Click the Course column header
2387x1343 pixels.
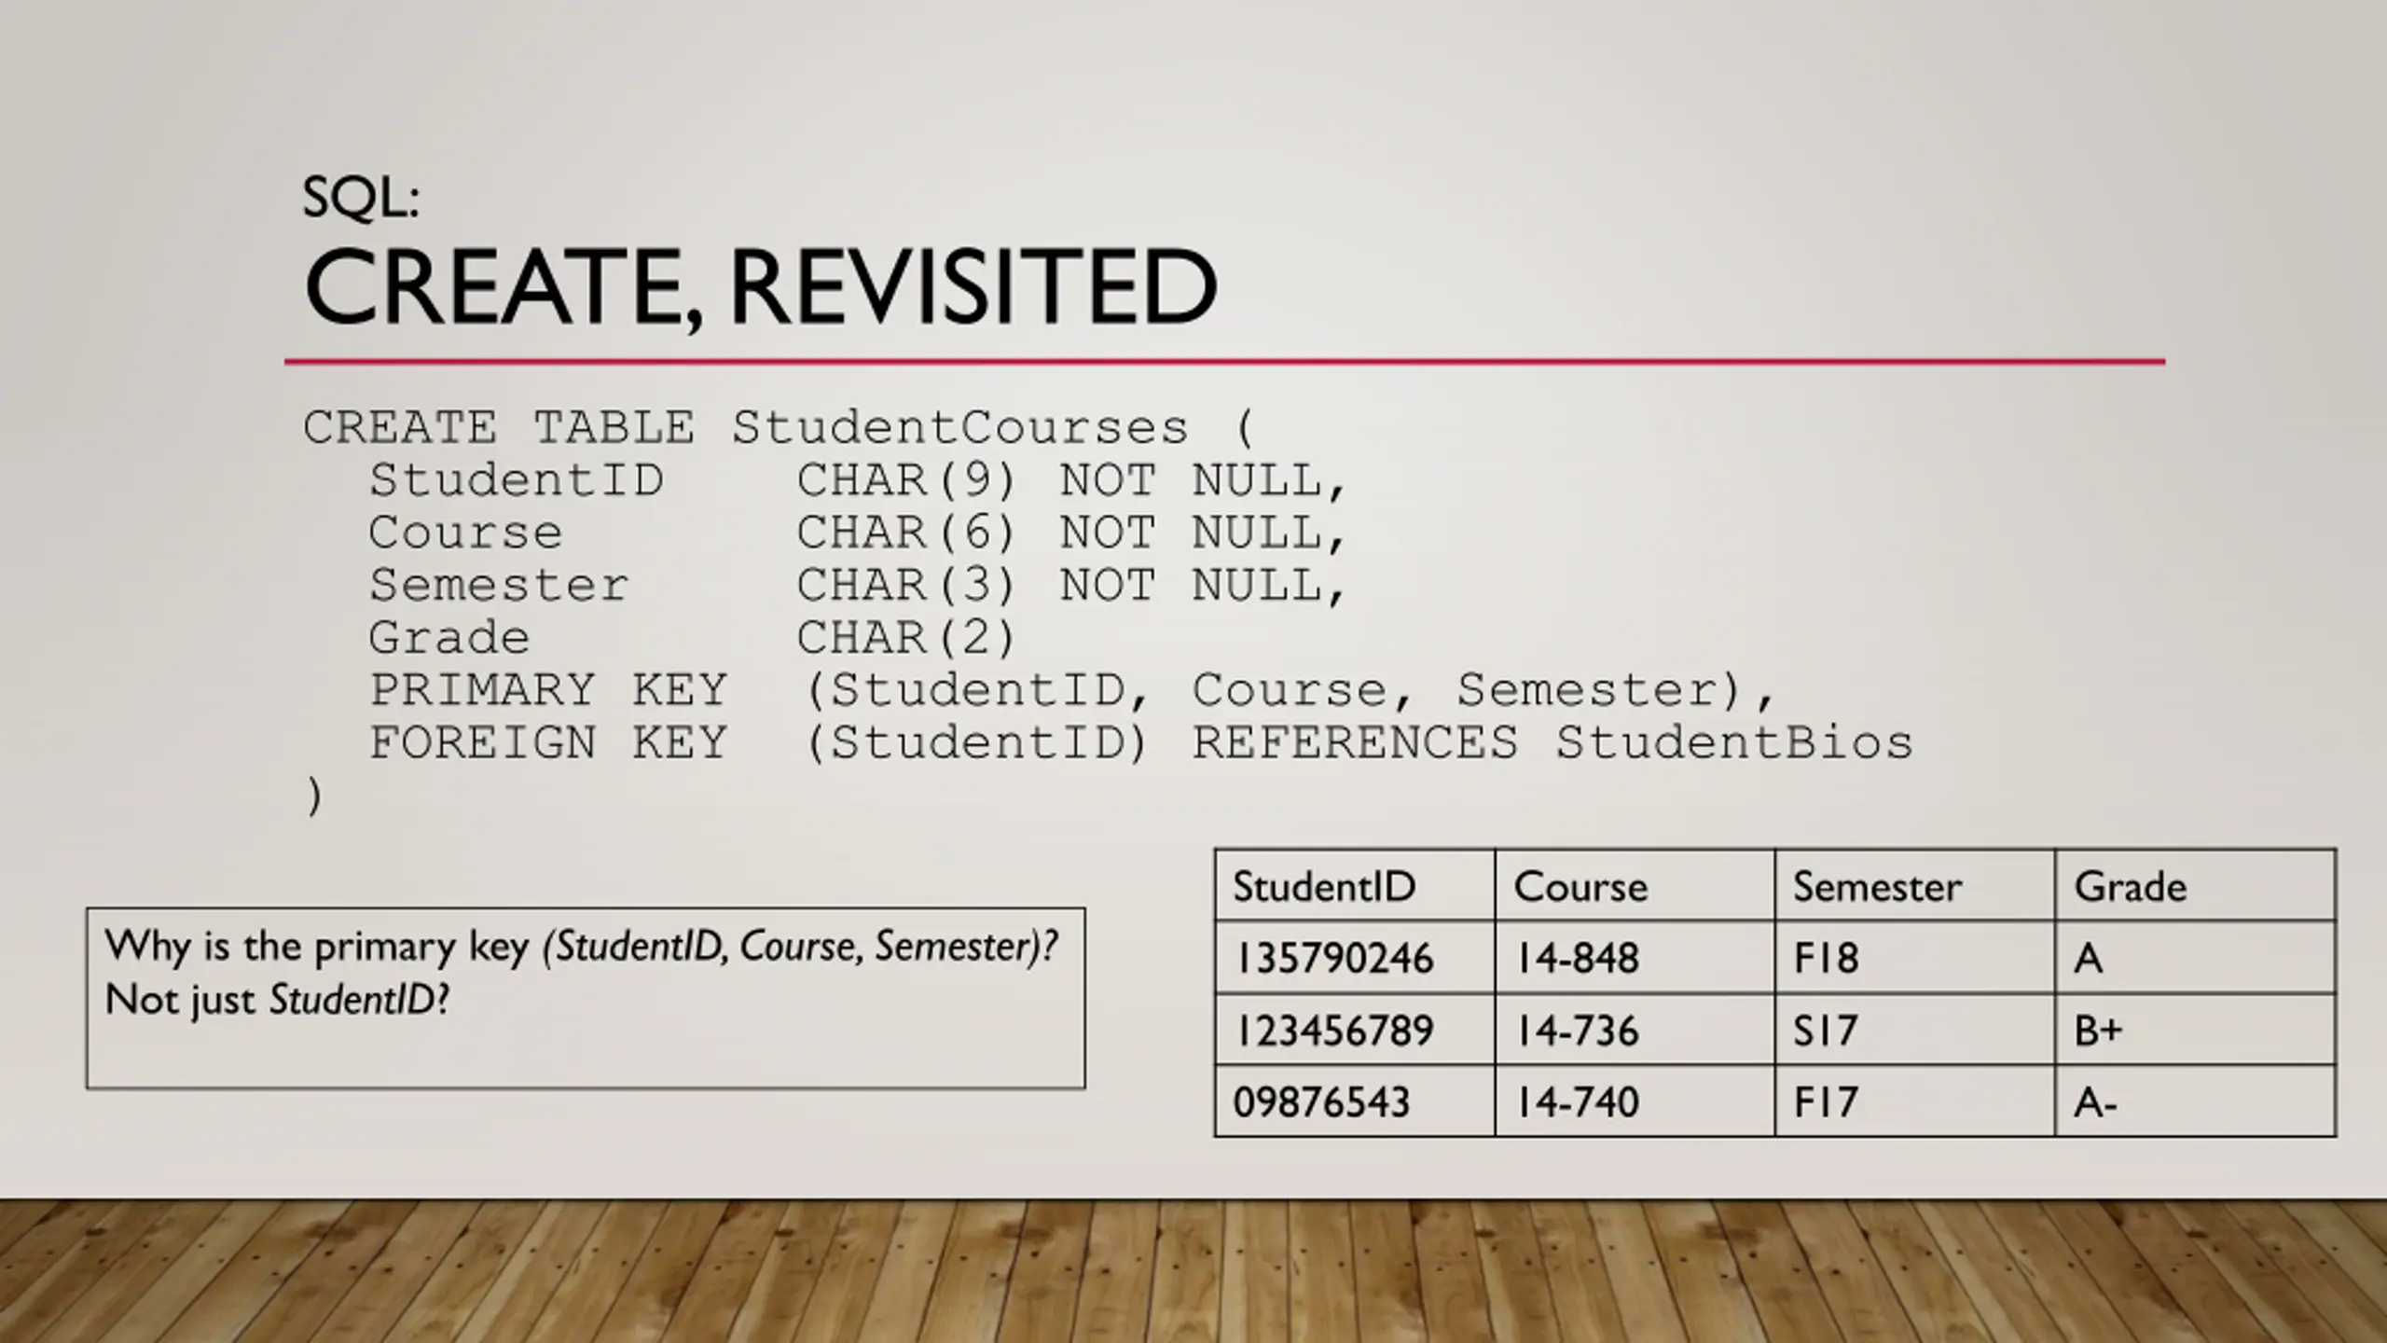1580,886
